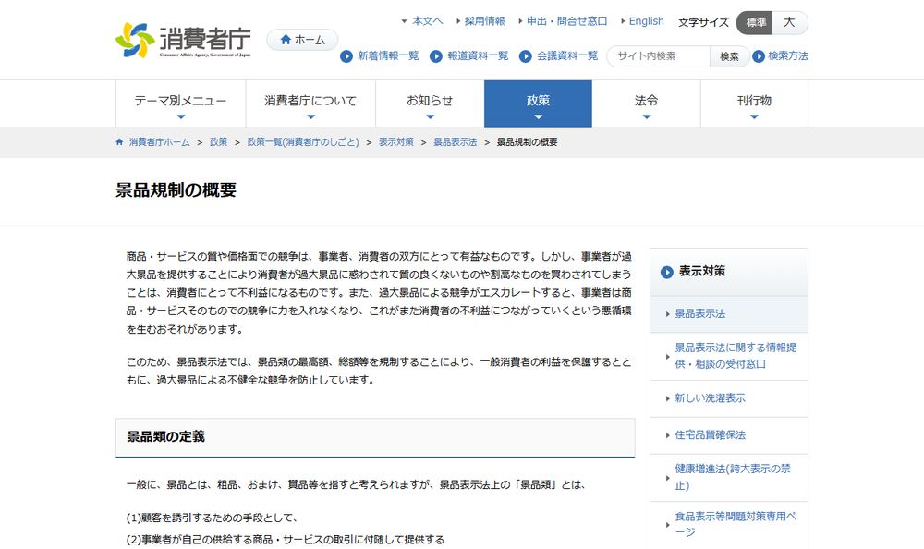Image resolution: width=924 pixels, height=549 pixels.
Task: Expand dropdown arrow under 政策
Action: (x=538, y=116)
